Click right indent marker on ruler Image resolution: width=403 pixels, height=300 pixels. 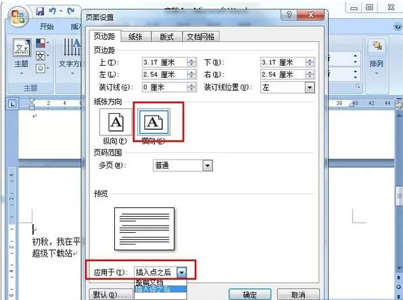click(352, 104)
